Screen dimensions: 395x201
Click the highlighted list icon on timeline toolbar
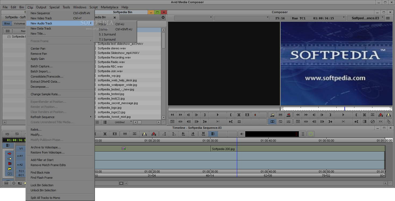(213, 134)
